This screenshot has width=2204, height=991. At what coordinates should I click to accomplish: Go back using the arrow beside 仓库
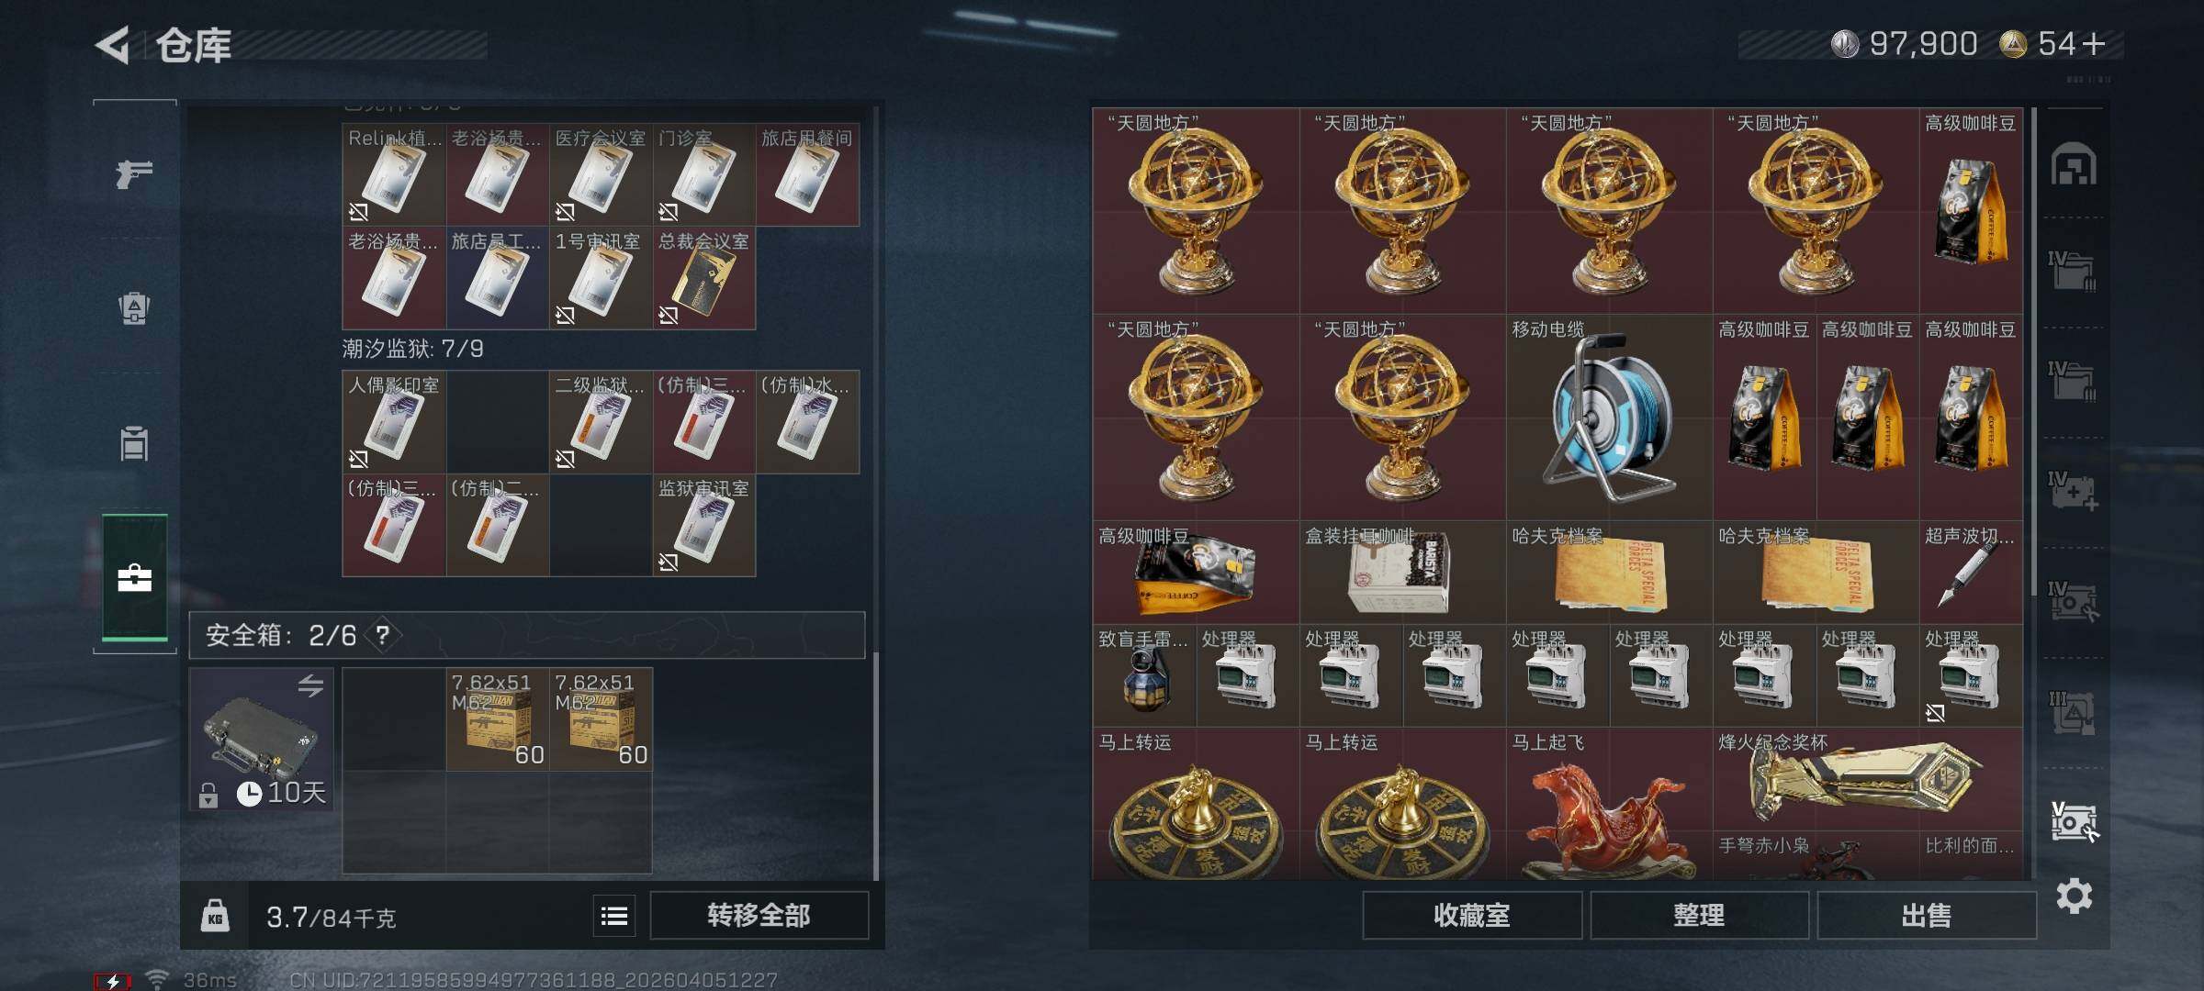tap(112, 45)
